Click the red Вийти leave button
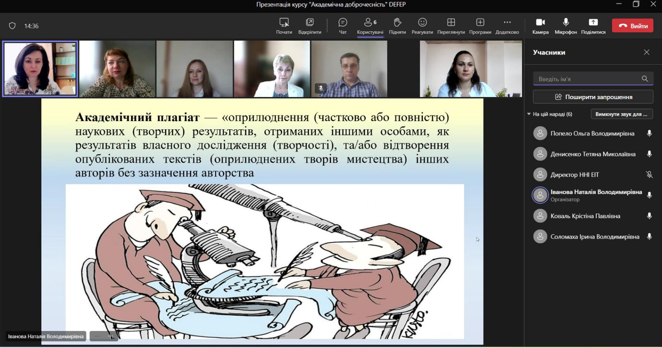Viewport: 662px width, 348px height. click(633, 26)
